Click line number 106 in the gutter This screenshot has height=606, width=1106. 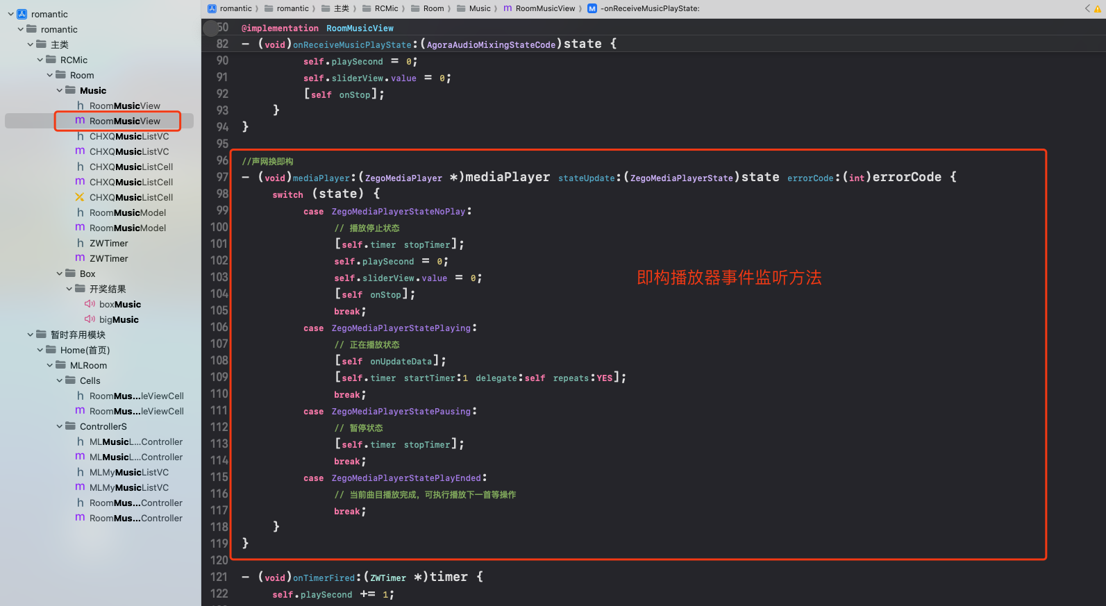click(x=219, y=327)
